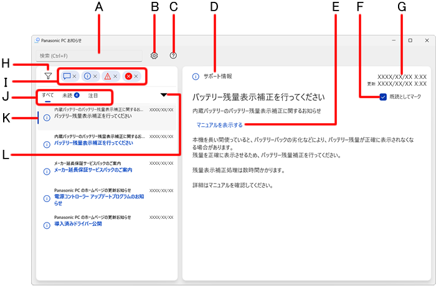Click in the 検索 search field
The height and width of the screenshot is (286, 436).
[x=89, y=56]
